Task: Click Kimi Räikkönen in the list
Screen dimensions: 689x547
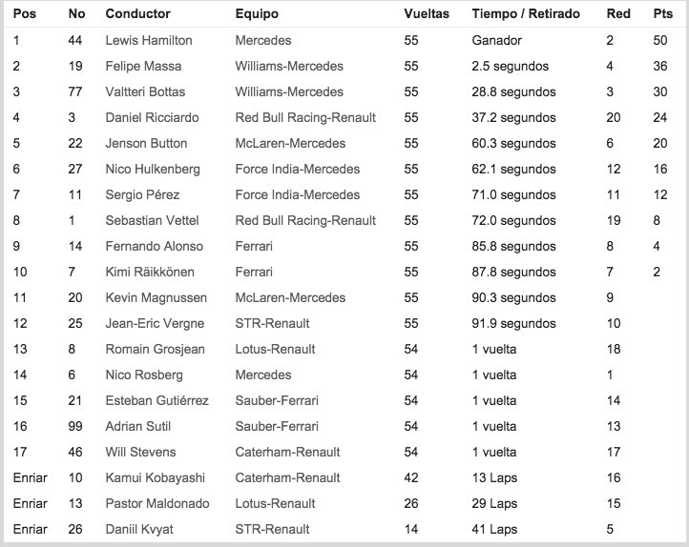Action: pos(151,272)
